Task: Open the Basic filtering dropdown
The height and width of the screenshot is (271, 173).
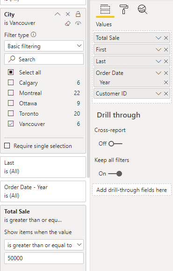Action: click(x=44, y=46)
